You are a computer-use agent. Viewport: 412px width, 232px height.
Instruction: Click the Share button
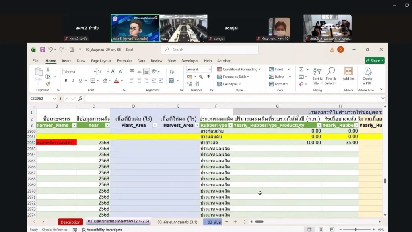pos(374,60)
